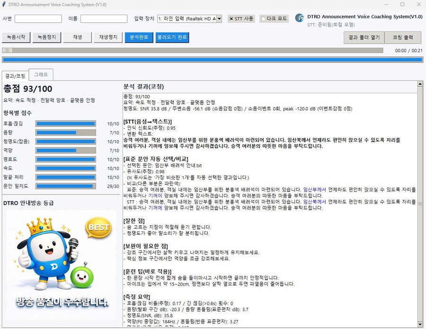Switch to the 그래프 graph tab
The height and width of the screenshot is (329, 426).
40,74
